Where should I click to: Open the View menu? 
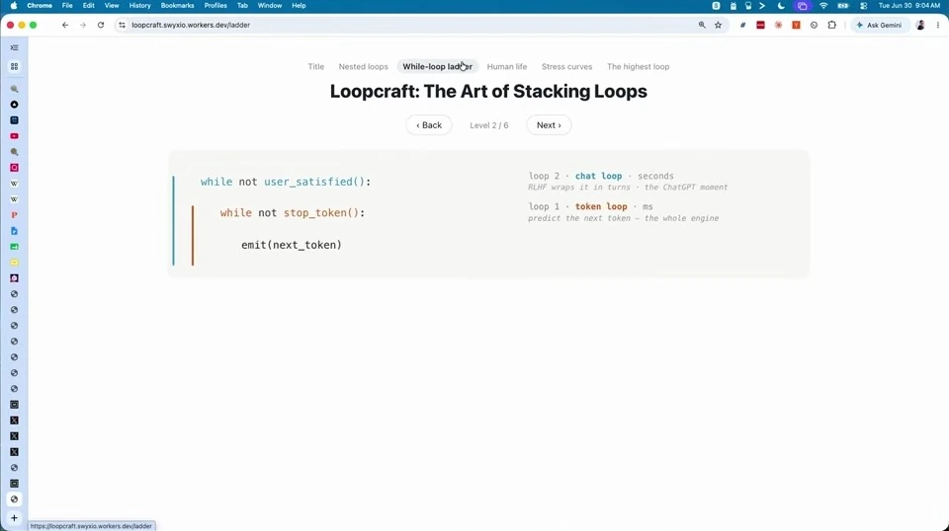click(x=112, y=6)
